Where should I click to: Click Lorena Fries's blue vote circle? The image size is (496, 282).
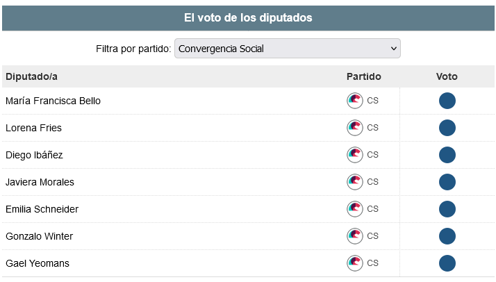point(447,128)
